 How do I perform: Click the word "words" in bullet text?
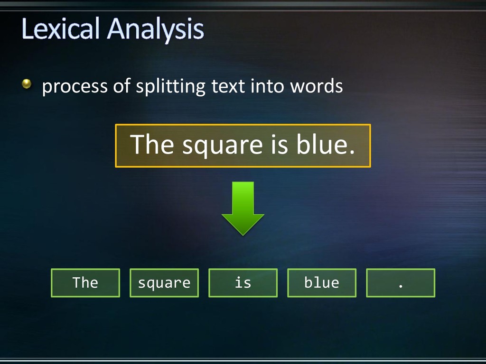click(x=316, y=86)
